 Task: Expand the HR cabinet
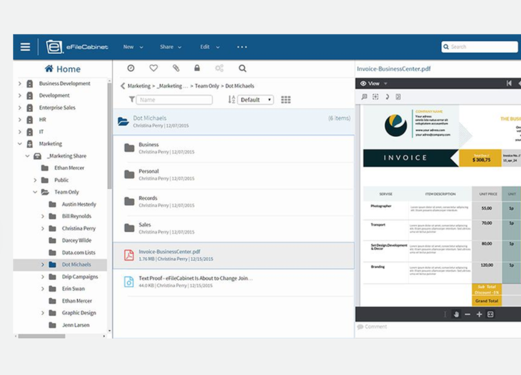click(20, 120)
